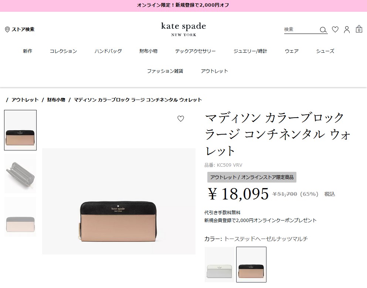Screen dimensions: 367x288
Task: Select the white wallet color swatch
Action: pos(219,264)
